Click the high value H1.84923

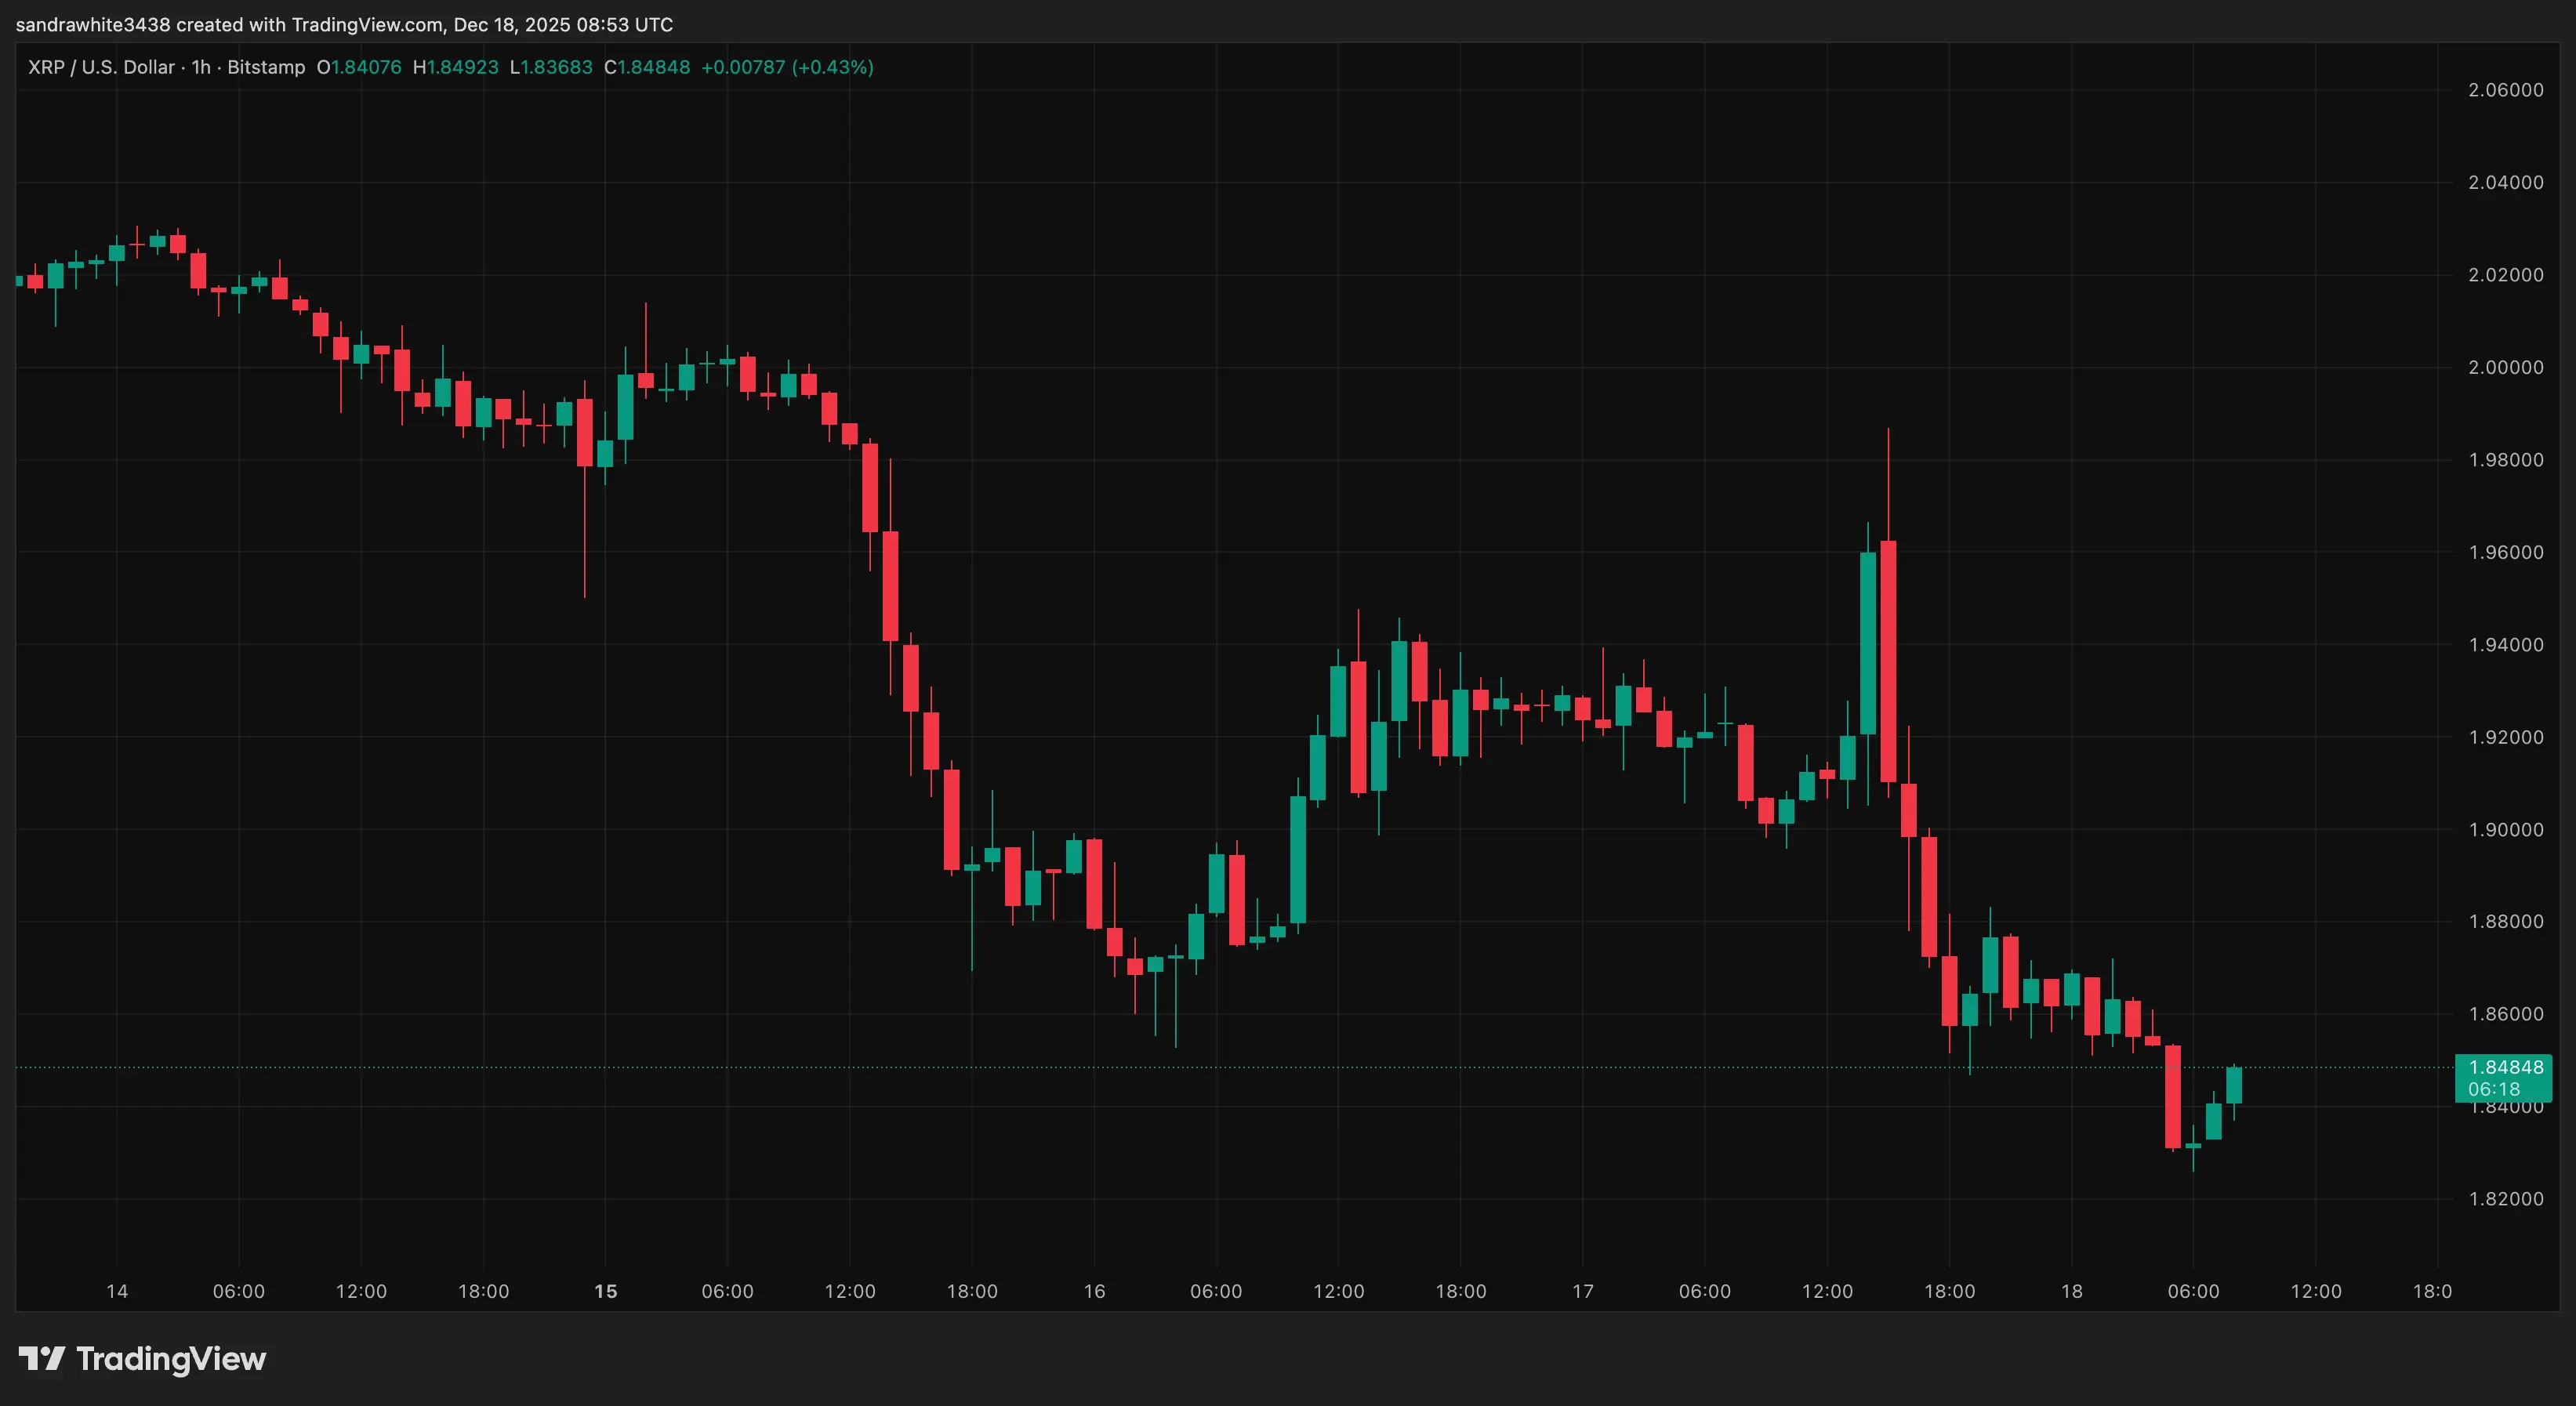tap(456, 68)
